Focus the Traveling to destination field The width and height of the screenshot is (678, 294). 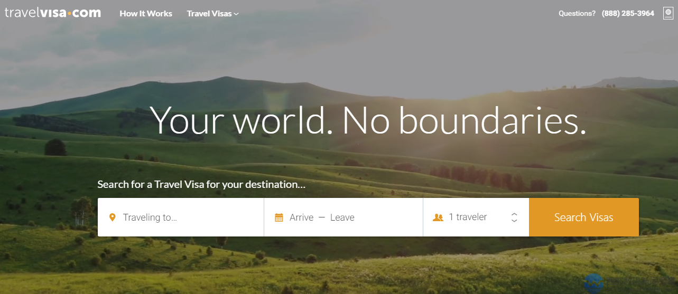(181, 217)
